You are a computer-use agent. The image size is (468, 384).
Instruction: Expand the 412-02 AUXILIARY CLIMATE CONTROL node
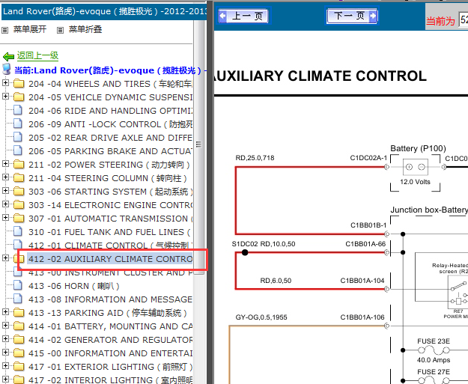click(5, 257)
